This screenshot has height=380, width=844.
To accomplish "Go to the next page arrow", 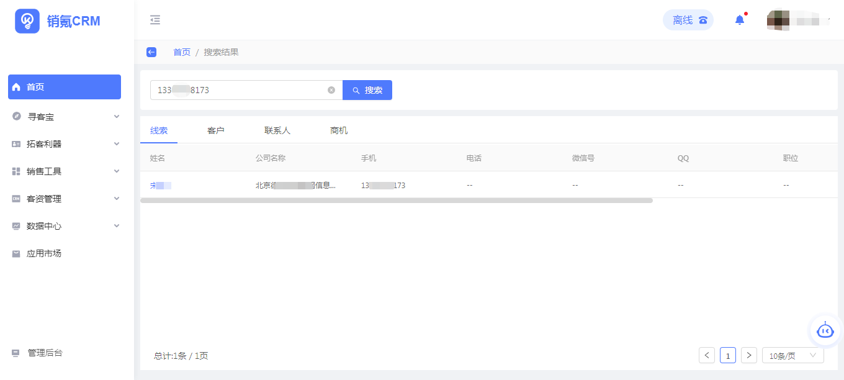I will pos(749,355).
